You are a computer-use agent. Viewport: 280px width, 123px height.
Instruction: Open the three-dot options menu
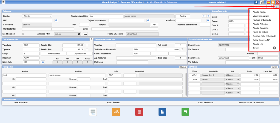coord(276,7)
